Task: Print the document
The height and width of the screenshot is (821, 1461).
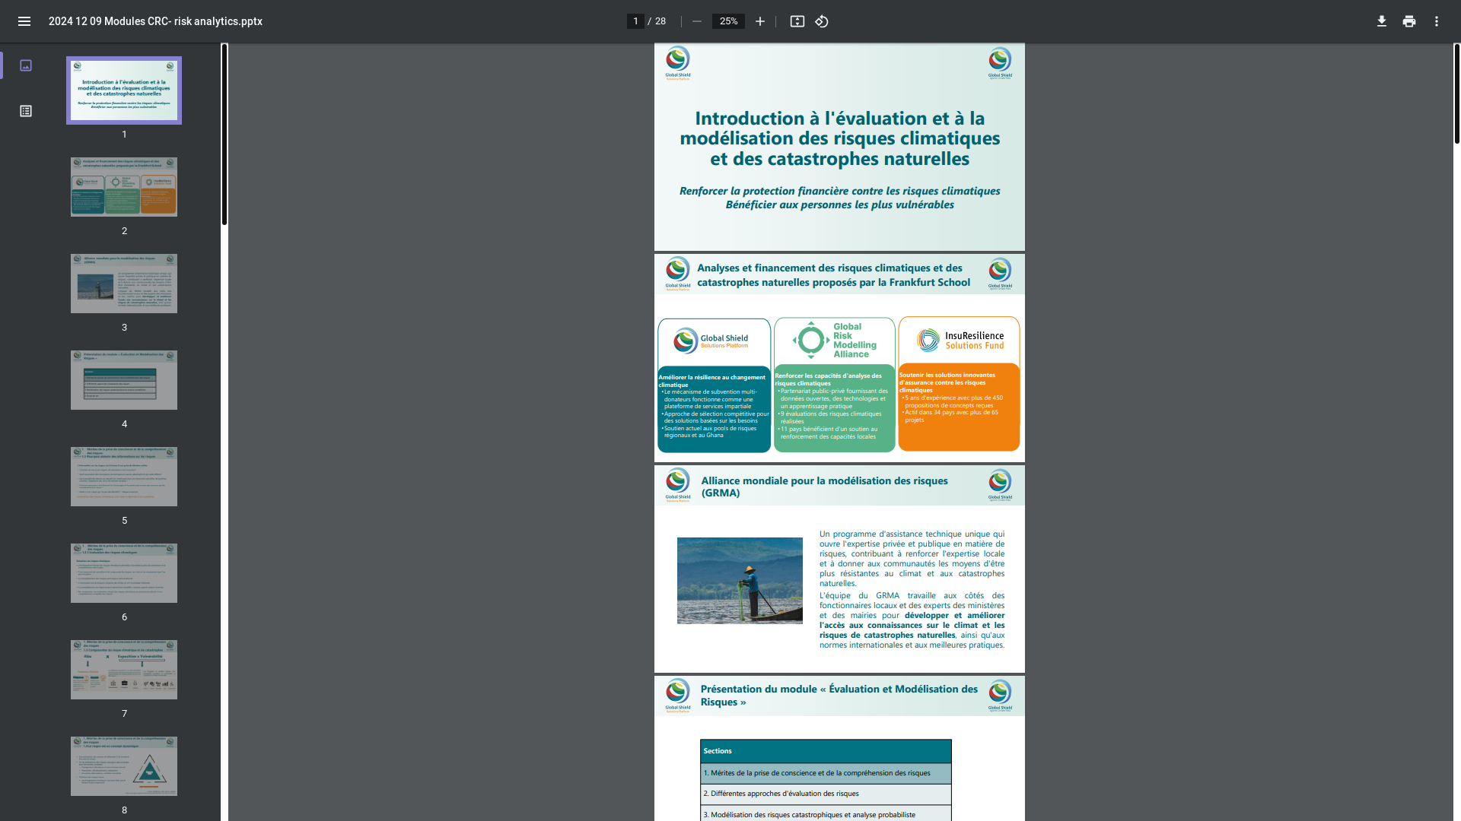Action: 1409,21
